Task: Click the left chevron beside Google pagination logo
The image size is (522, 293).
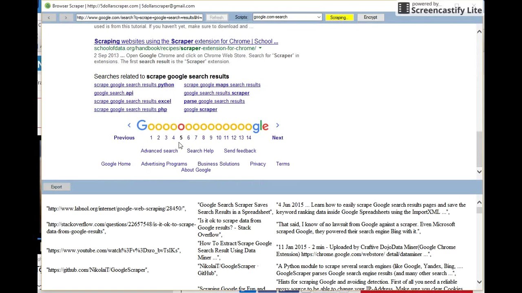Action: [x=129, y=125]
